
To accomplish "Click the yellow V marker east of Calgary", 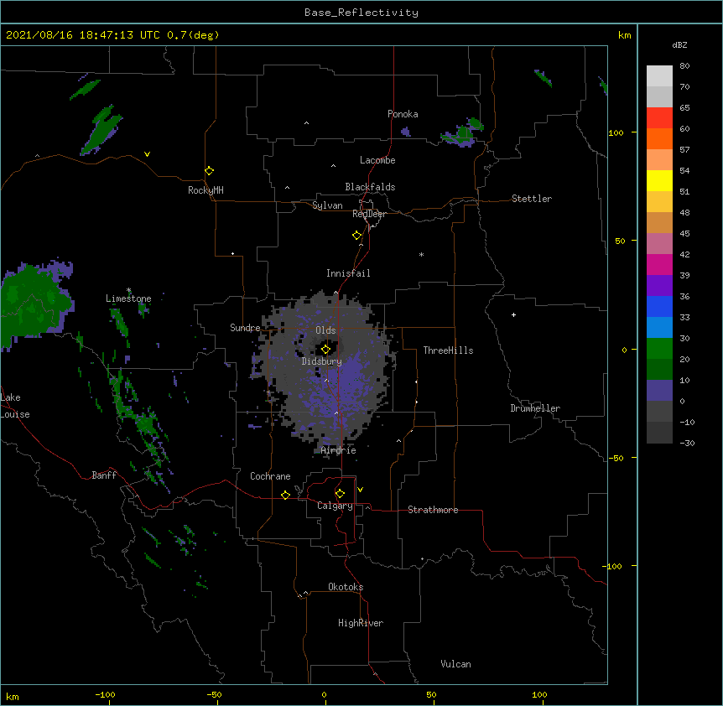I will 360,490.
